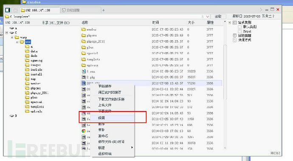Click the 快捷方式 icon in the right panel
The image size is (293, 161).
pos(235,40)
